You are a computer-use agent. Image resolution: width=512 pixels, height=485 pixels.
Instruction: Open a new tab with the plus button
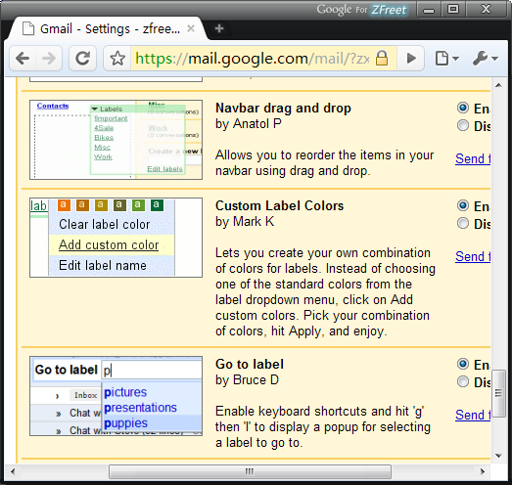click(x=219, y=28)
